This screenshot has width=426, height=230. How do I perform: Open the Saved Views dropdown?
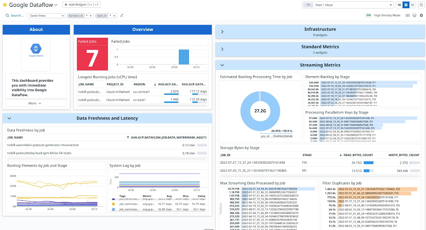(x=46, y=15)
